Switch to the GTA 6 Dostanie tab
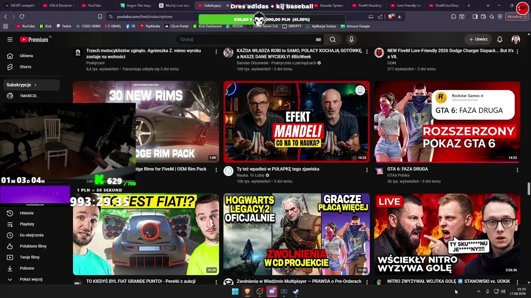The image size is (531, 298). point(58,5)
